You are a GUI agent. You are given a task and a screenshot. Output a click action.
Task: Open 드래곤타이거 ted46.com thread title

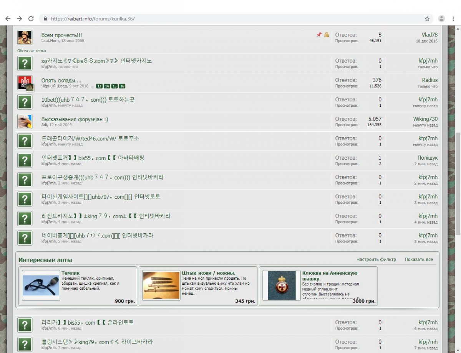click(90, 138)
